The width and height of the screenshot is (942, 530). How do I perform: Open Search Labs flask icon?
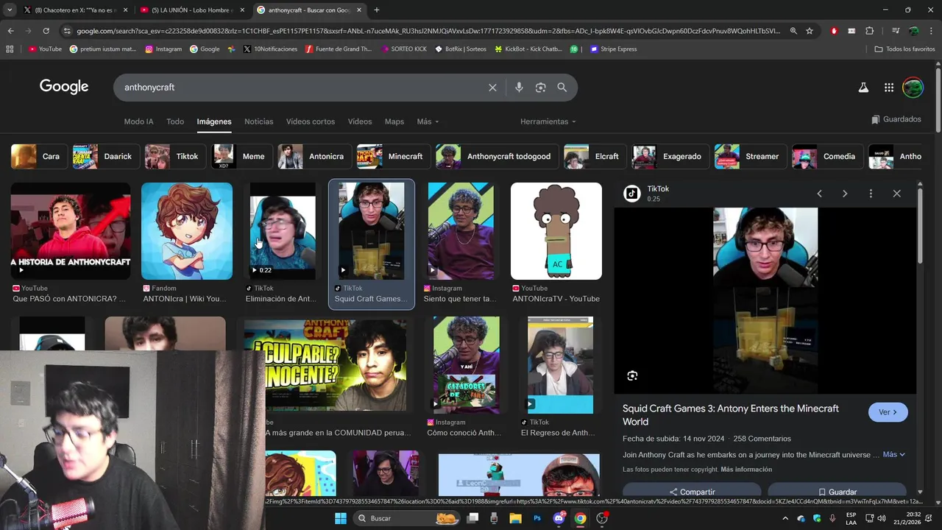coord(863,88)
